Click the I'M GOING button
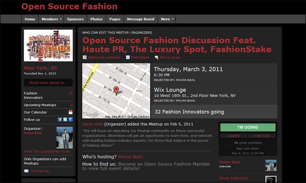Screen dimensions: 306x183 click(248, 127)
